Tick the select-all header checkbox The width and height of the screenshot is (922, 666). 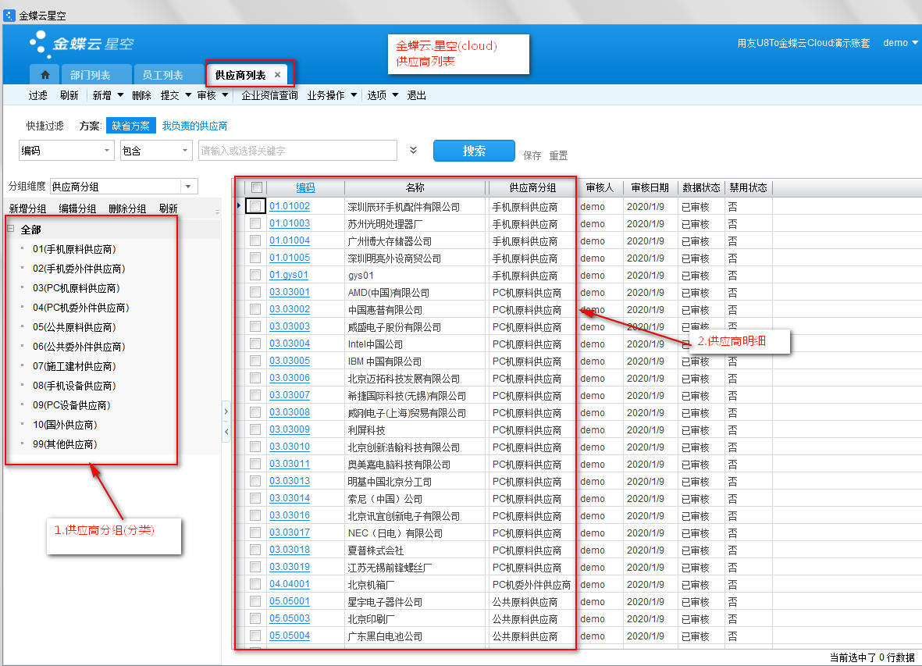tap(256, 187)
